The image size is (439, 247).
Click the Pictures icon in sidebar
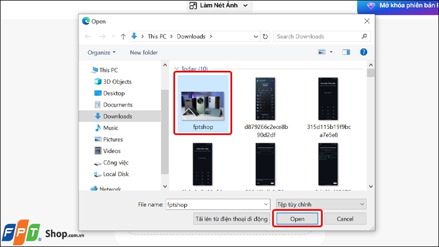click(x=98, y=139)
